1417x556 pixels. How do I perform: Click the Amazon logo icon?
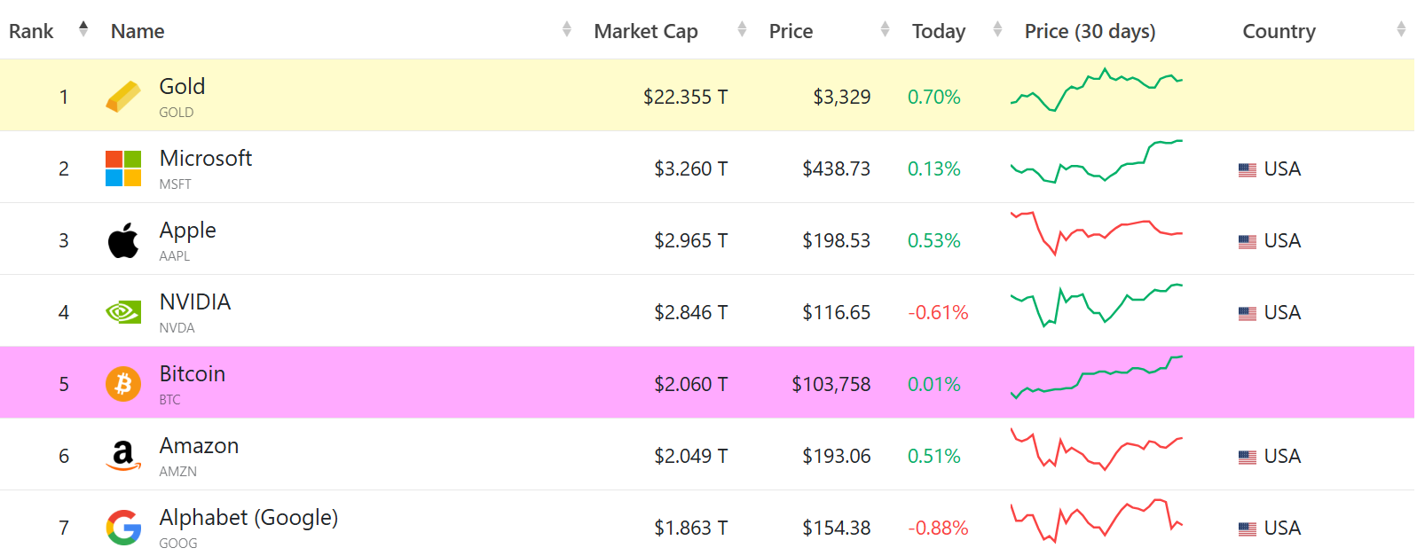click(123, 456)
